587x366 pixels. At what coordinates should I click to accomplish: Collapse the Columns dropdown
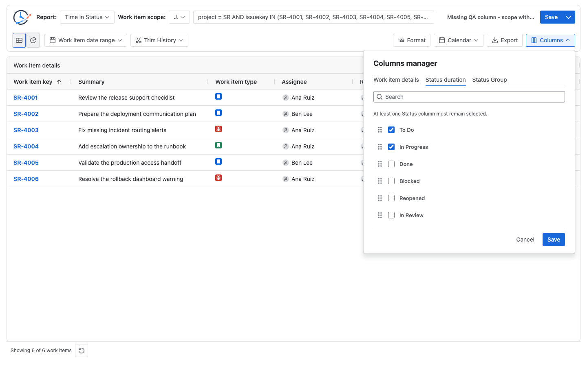550,40
